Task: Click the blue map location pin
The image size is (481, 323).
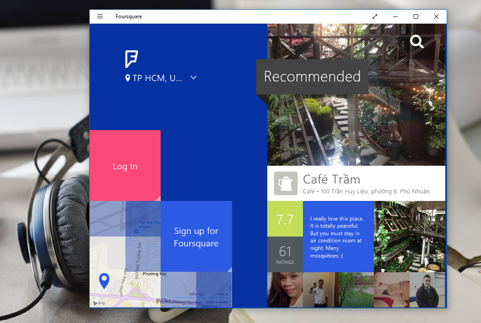Action: 104,281
